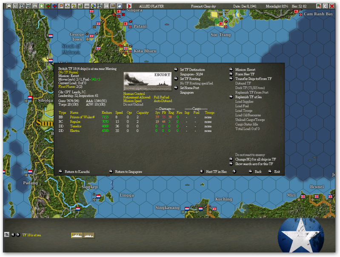This screenshot has height=257, width=340.
Task: Click the green industry graph toolbar icon
Action: [x=80, y=6]
